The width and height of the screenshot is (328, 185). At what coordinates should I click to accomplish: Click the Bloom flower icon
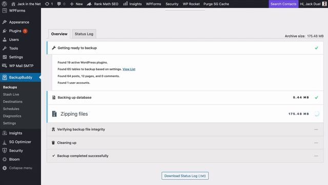pos(5,159)
